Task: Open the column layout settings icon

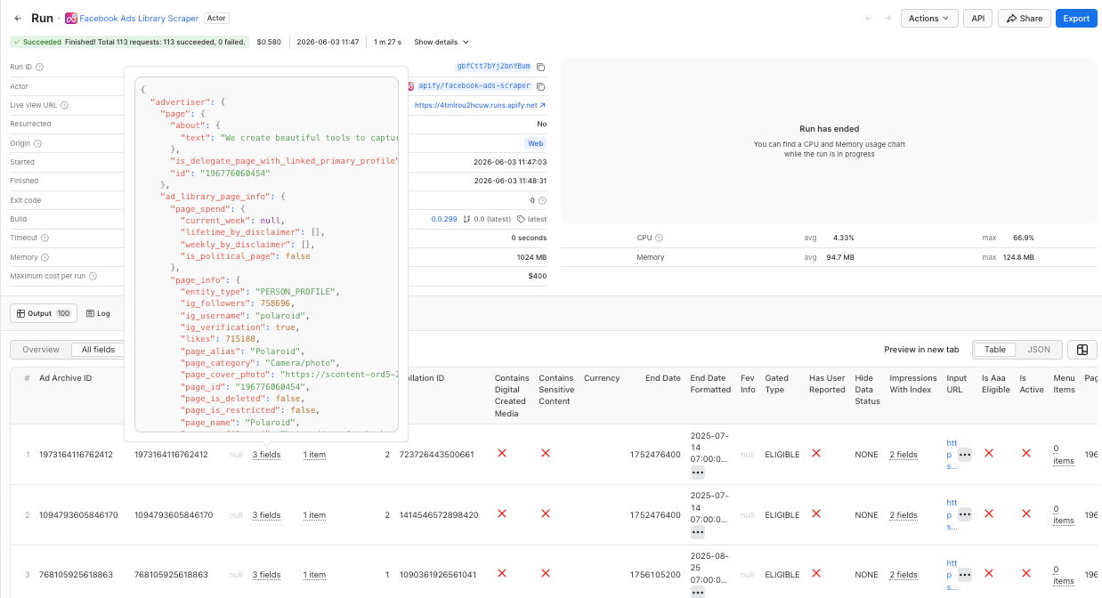Action: point(1082,350)
